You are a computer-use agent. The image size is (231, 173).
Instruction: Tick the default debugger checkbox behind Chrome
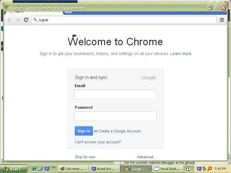tap(122, 163)
